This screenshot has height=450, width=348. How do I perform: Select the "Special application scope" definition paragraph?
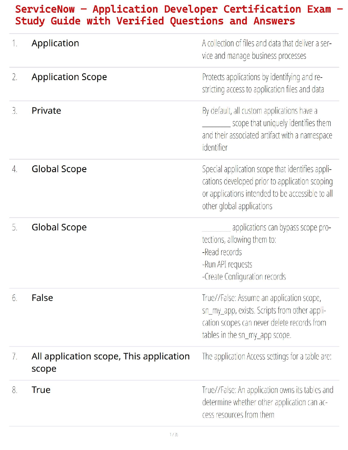[x=267, y=188]
